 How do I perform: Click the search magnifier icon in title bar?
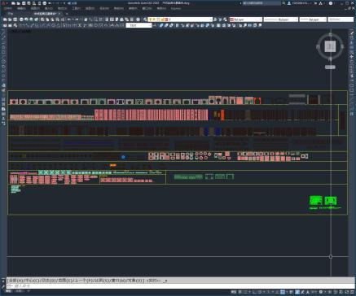(283, 3)
